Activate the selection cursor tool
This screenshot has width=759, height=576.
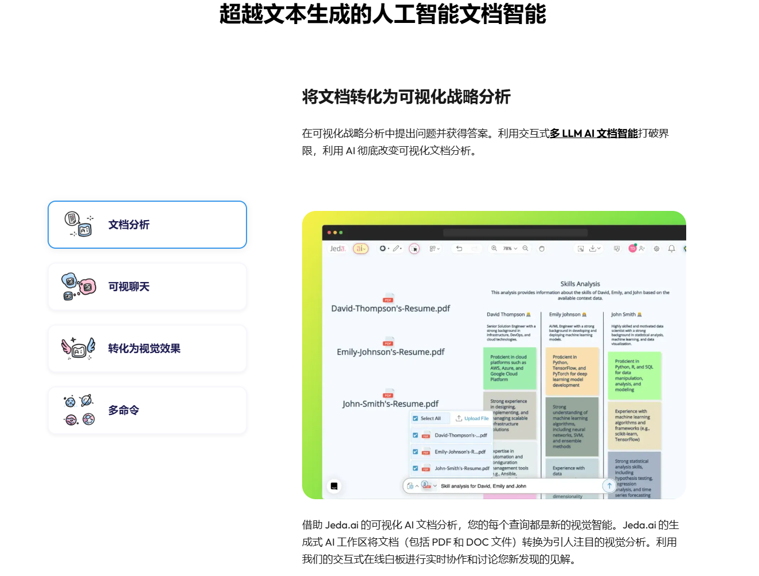[414, 249]
